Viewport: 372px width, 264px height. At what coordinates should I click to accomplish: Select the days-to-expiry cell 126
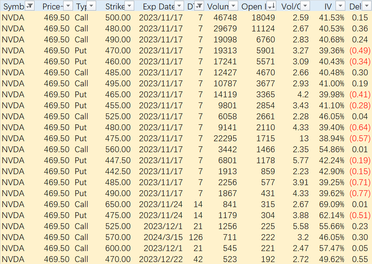196,237
